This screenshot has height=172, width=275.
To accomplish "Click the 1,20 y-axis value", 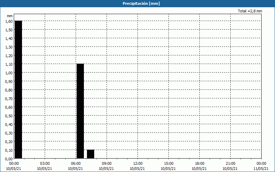I will tap(9, 56).
